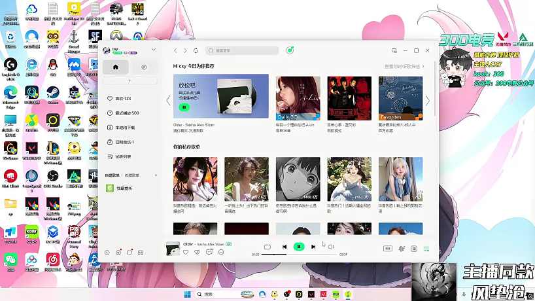
Task: Like the current song Older with heart
Action: tap(186, 252)
